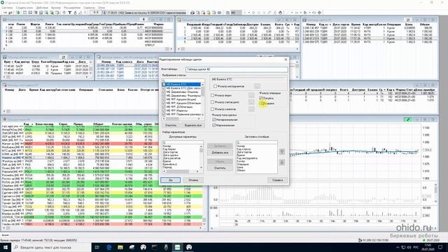Switch to QUIK app on the taskbar
448x252 pixels.
click(177, 247)
